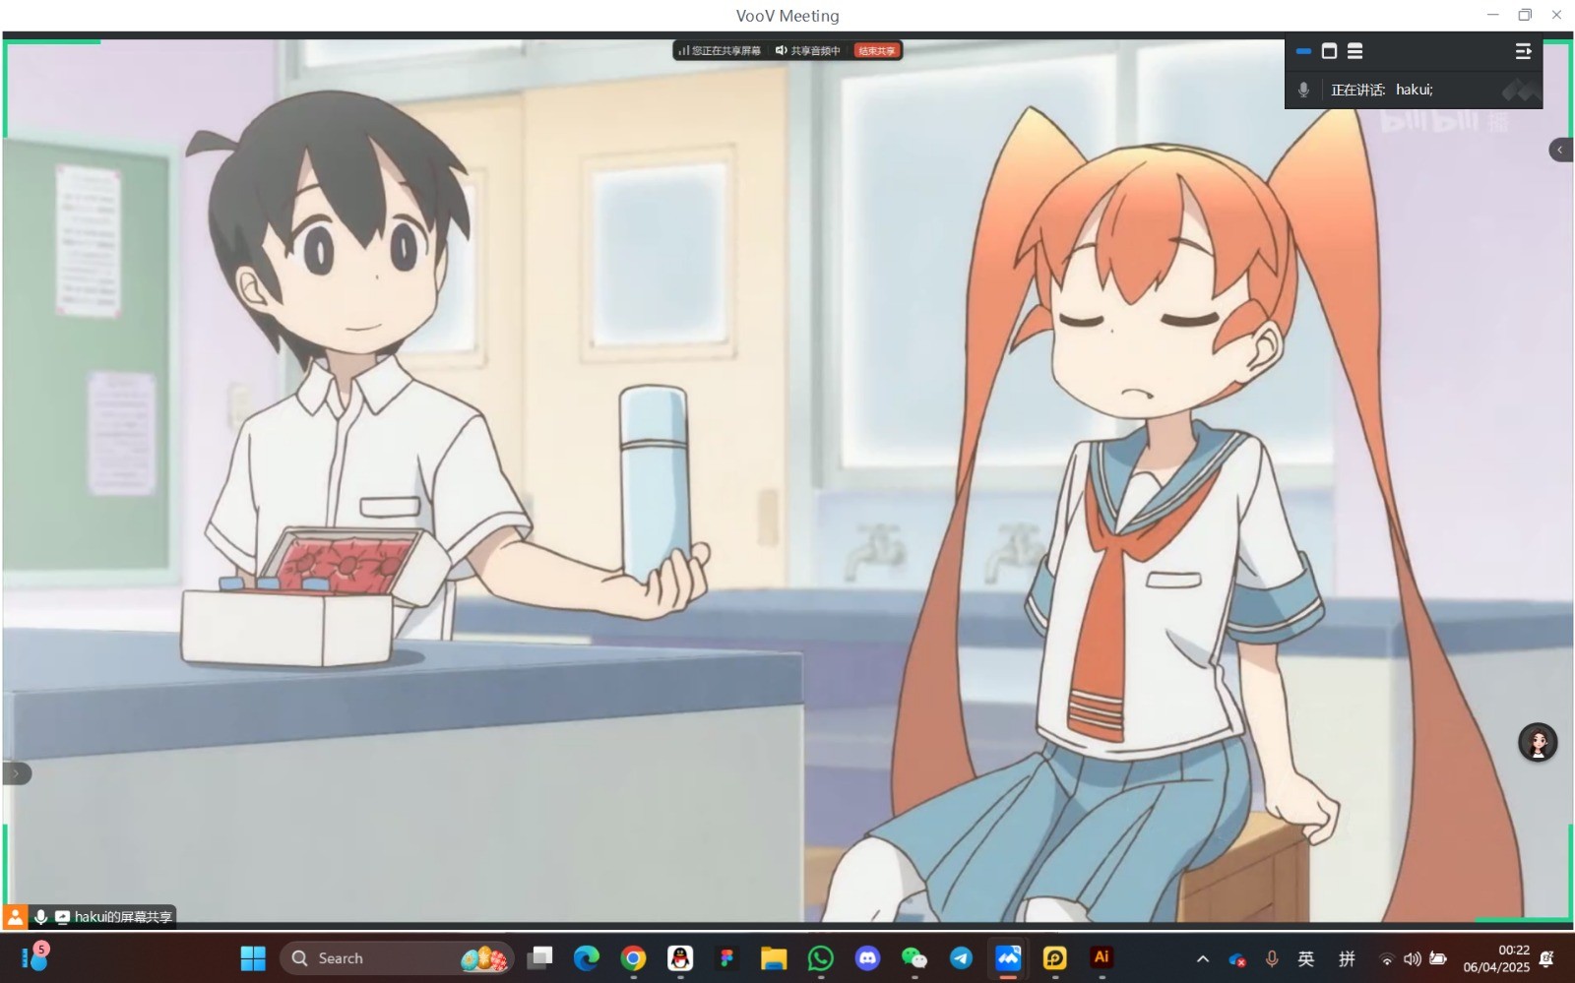This screenshot has height=983, width=1575.
Task: Open the widgets icon with badge 5
Action: 34,957
